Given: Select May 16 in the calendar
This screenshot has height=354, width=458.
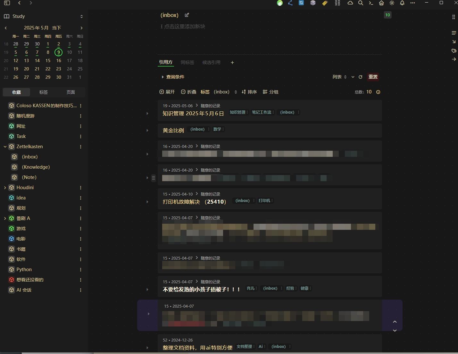Looking at the screenshot, I should click(59, 60).
